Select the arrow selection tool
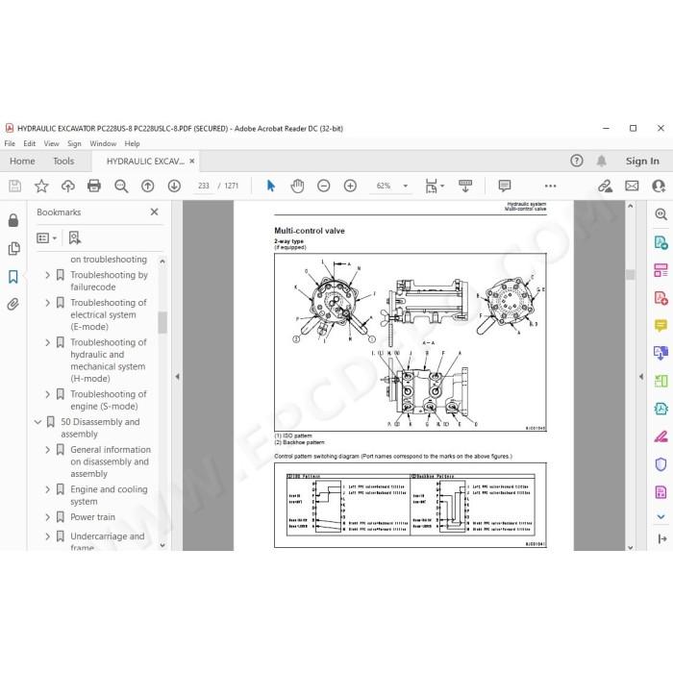The image size is (673, 673). pyautogui.click(x=271, y=186)
